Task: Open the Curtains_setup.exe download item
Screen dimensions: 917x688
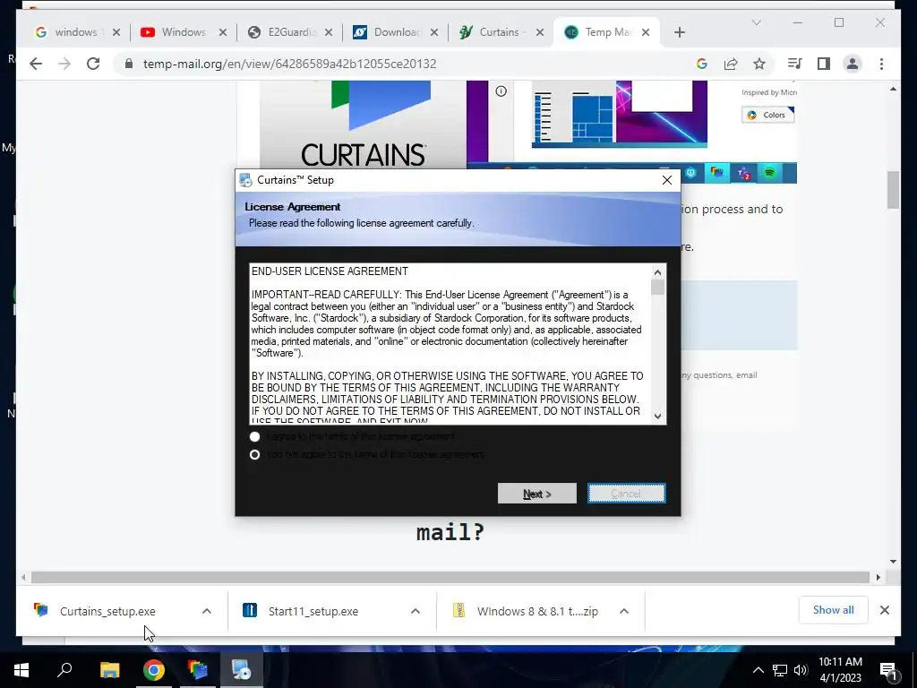Action: click(x=107, y=611)
